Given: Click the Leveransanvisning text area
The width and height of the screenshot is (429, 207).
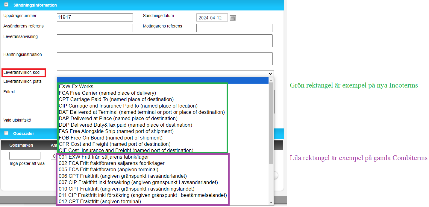Looking at the screenshot, I should [x=165, y=41].
